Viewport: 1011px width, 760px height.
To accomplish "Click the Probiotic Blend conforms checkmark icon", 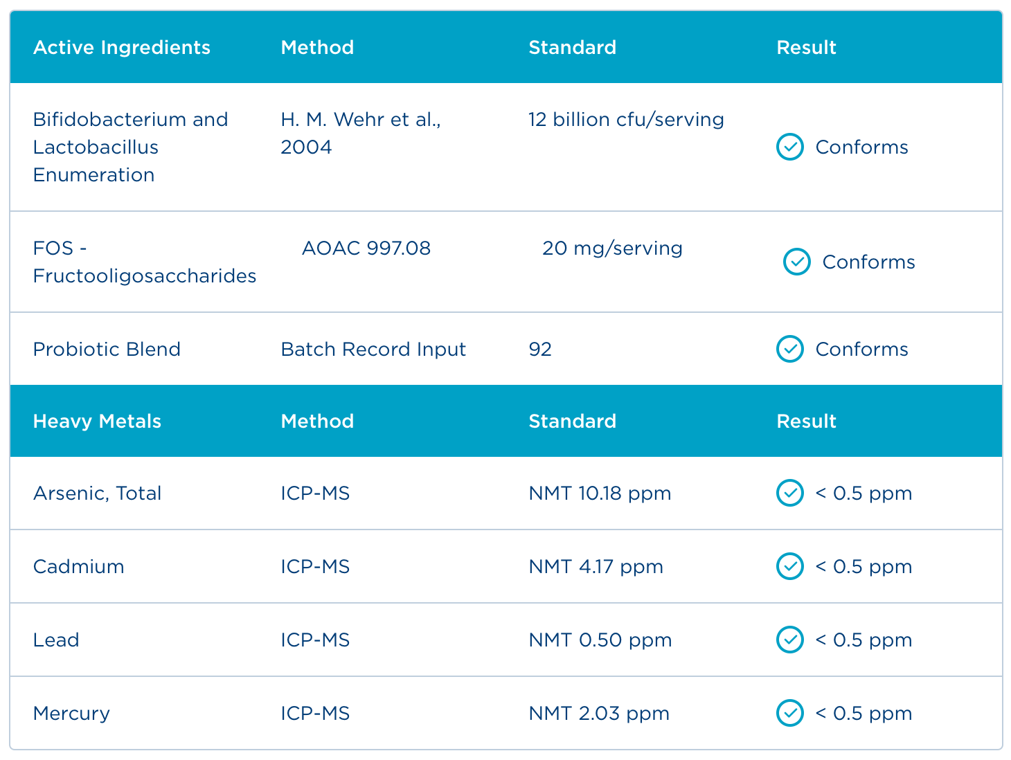I will (x=789, y=349).
